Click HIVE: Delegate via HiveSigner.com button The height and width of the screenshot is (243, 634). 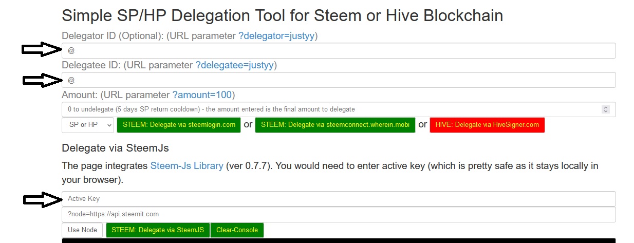click(487, 125)
